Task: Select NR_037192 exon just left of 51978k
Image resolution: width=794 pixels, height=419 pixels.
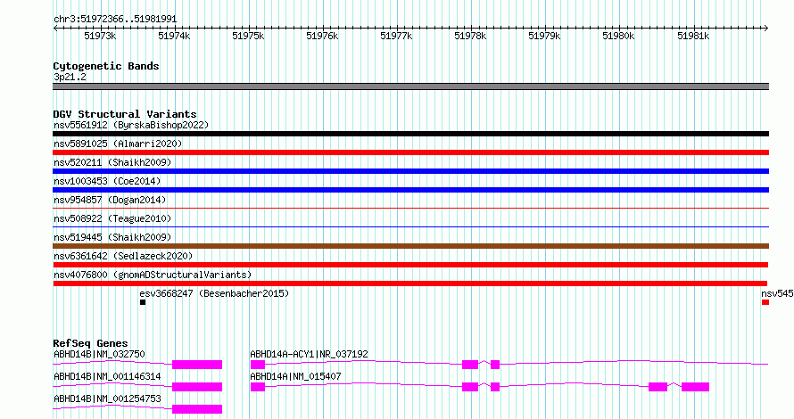Action: 470,365
